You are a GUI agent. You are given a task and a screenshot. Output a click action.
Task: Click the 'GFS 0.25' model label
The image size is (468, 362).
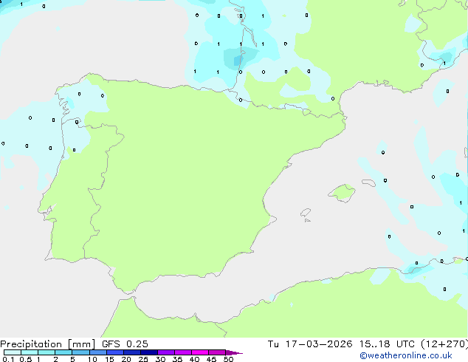point(125,344)
